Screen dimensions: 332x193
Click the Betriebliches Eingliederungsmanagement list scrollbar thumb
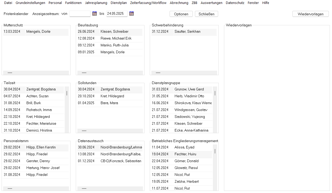pyautogui.click(x=215, y=151)
